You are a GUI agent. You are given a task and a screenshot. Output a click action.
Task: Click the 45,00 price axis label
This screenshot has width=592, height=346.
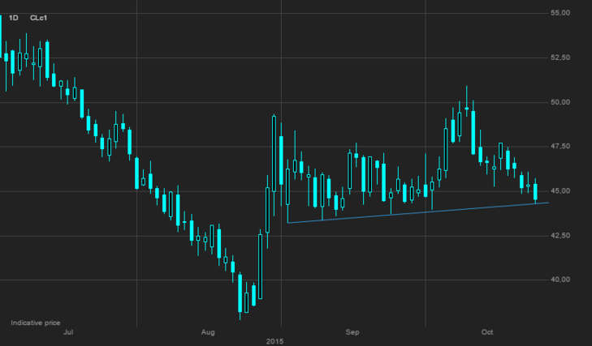click(561, 191)
